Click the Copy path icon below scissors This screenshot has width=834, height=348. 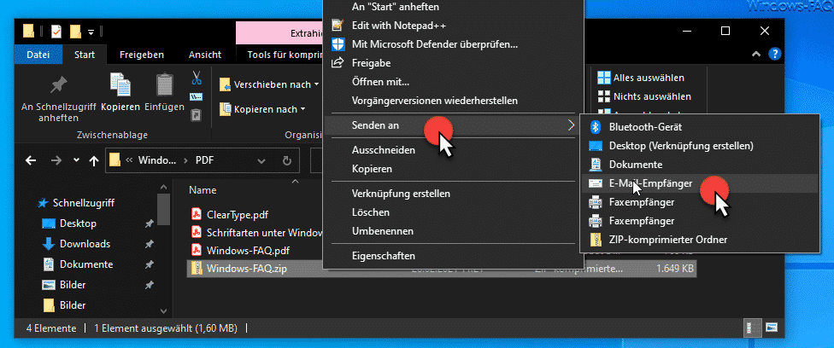pos(197,96)
